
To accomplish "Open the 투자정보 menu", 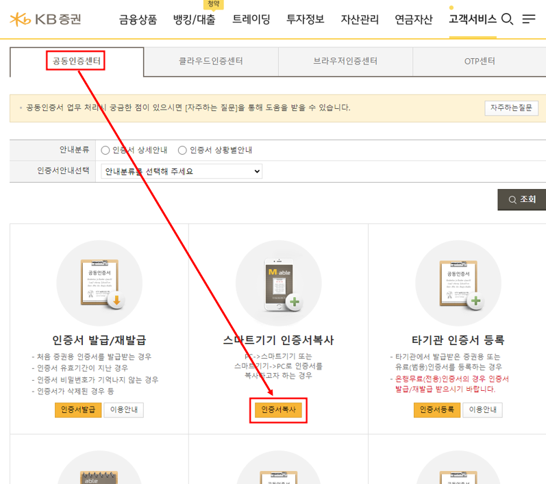I will [305, 19].
